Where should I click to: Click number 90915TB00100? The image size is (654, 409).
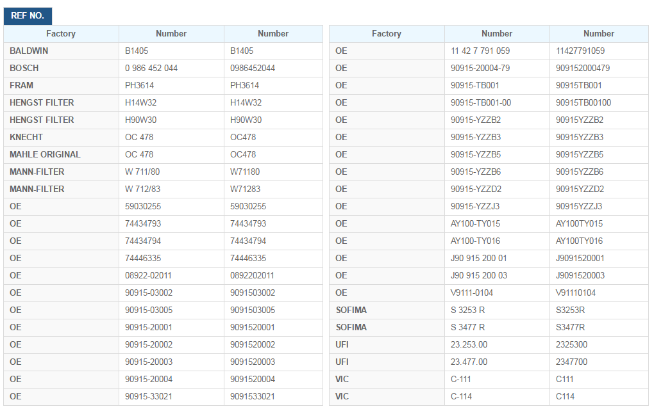tap(583, 103)
